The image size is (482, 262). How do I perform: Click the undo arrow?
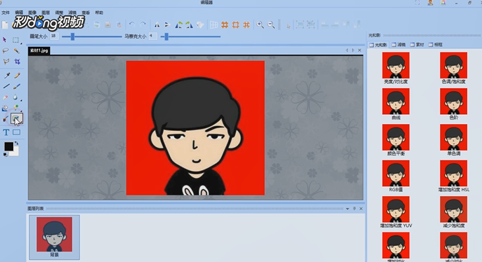click(x=132, y=24)
